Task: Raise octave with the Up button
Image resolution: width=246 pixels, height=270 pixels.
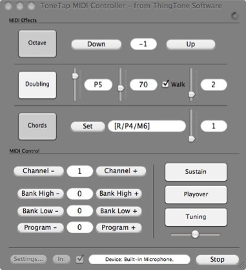Action: [190, 44]
